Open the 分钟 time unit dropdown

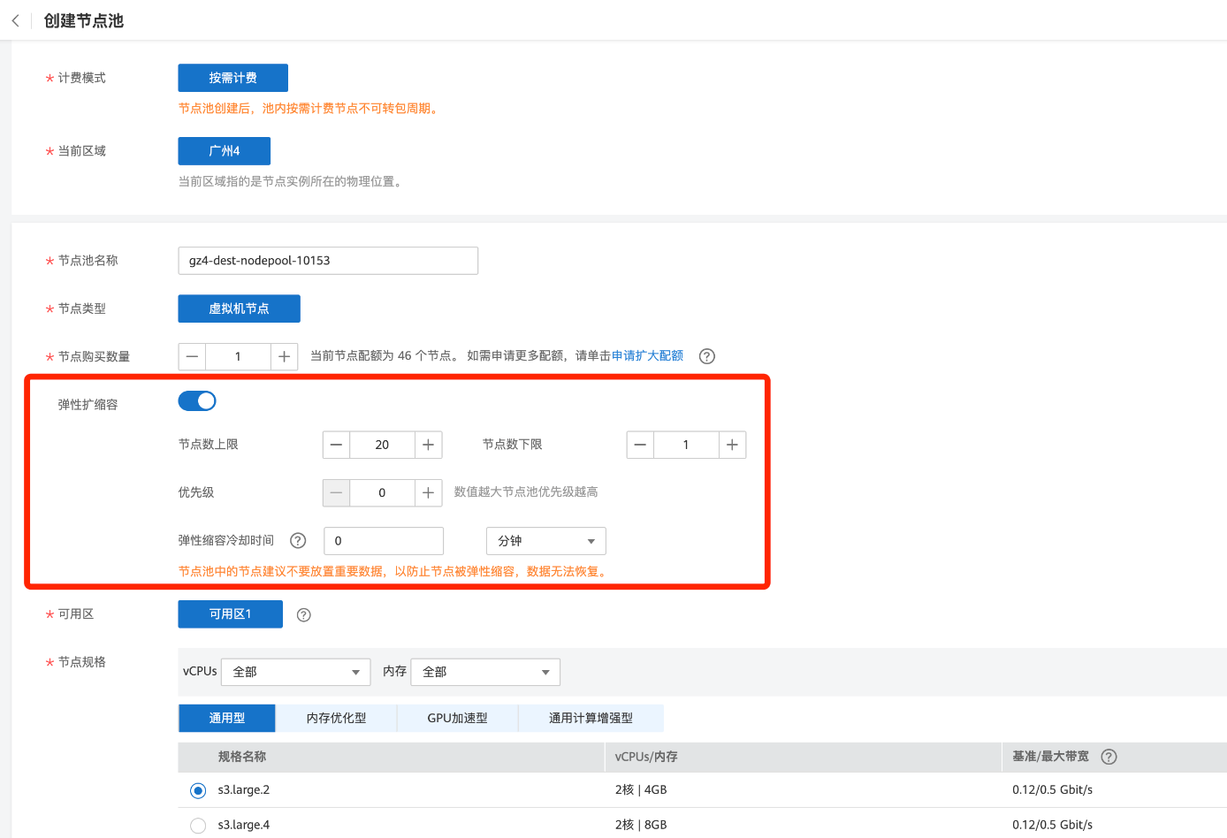click(546, 541)
